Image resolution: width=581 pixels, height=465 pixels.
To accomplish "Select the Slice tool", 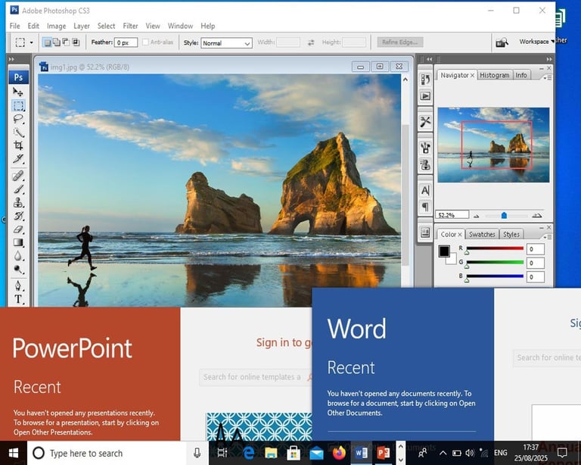I will [18, 159].
